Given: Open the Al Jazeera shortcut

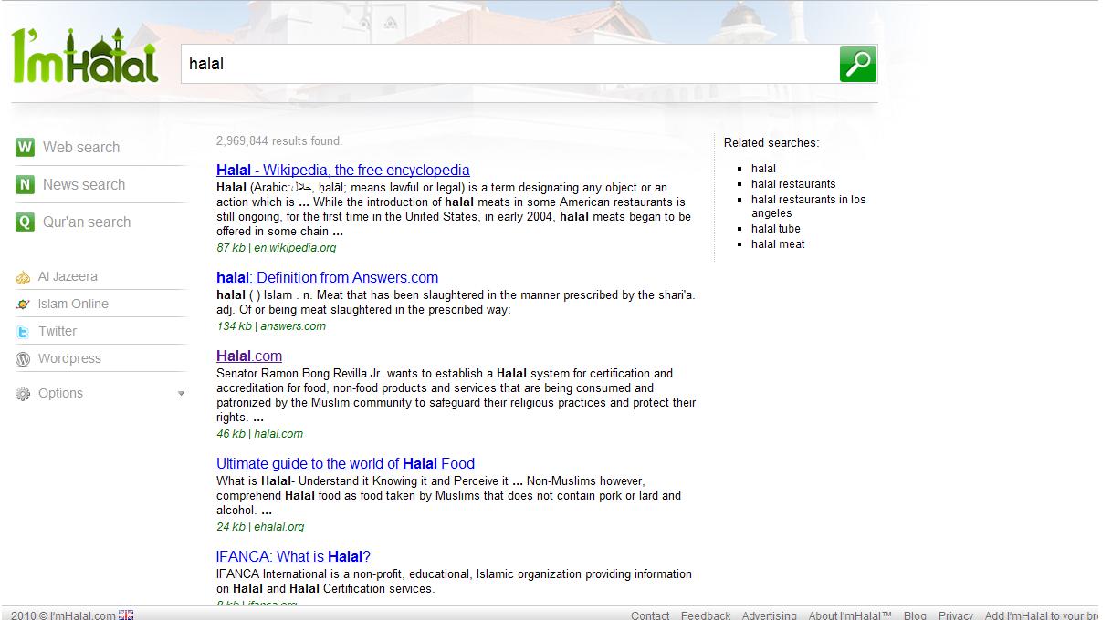Looking at the screenshot, I should tap(68, 276).
